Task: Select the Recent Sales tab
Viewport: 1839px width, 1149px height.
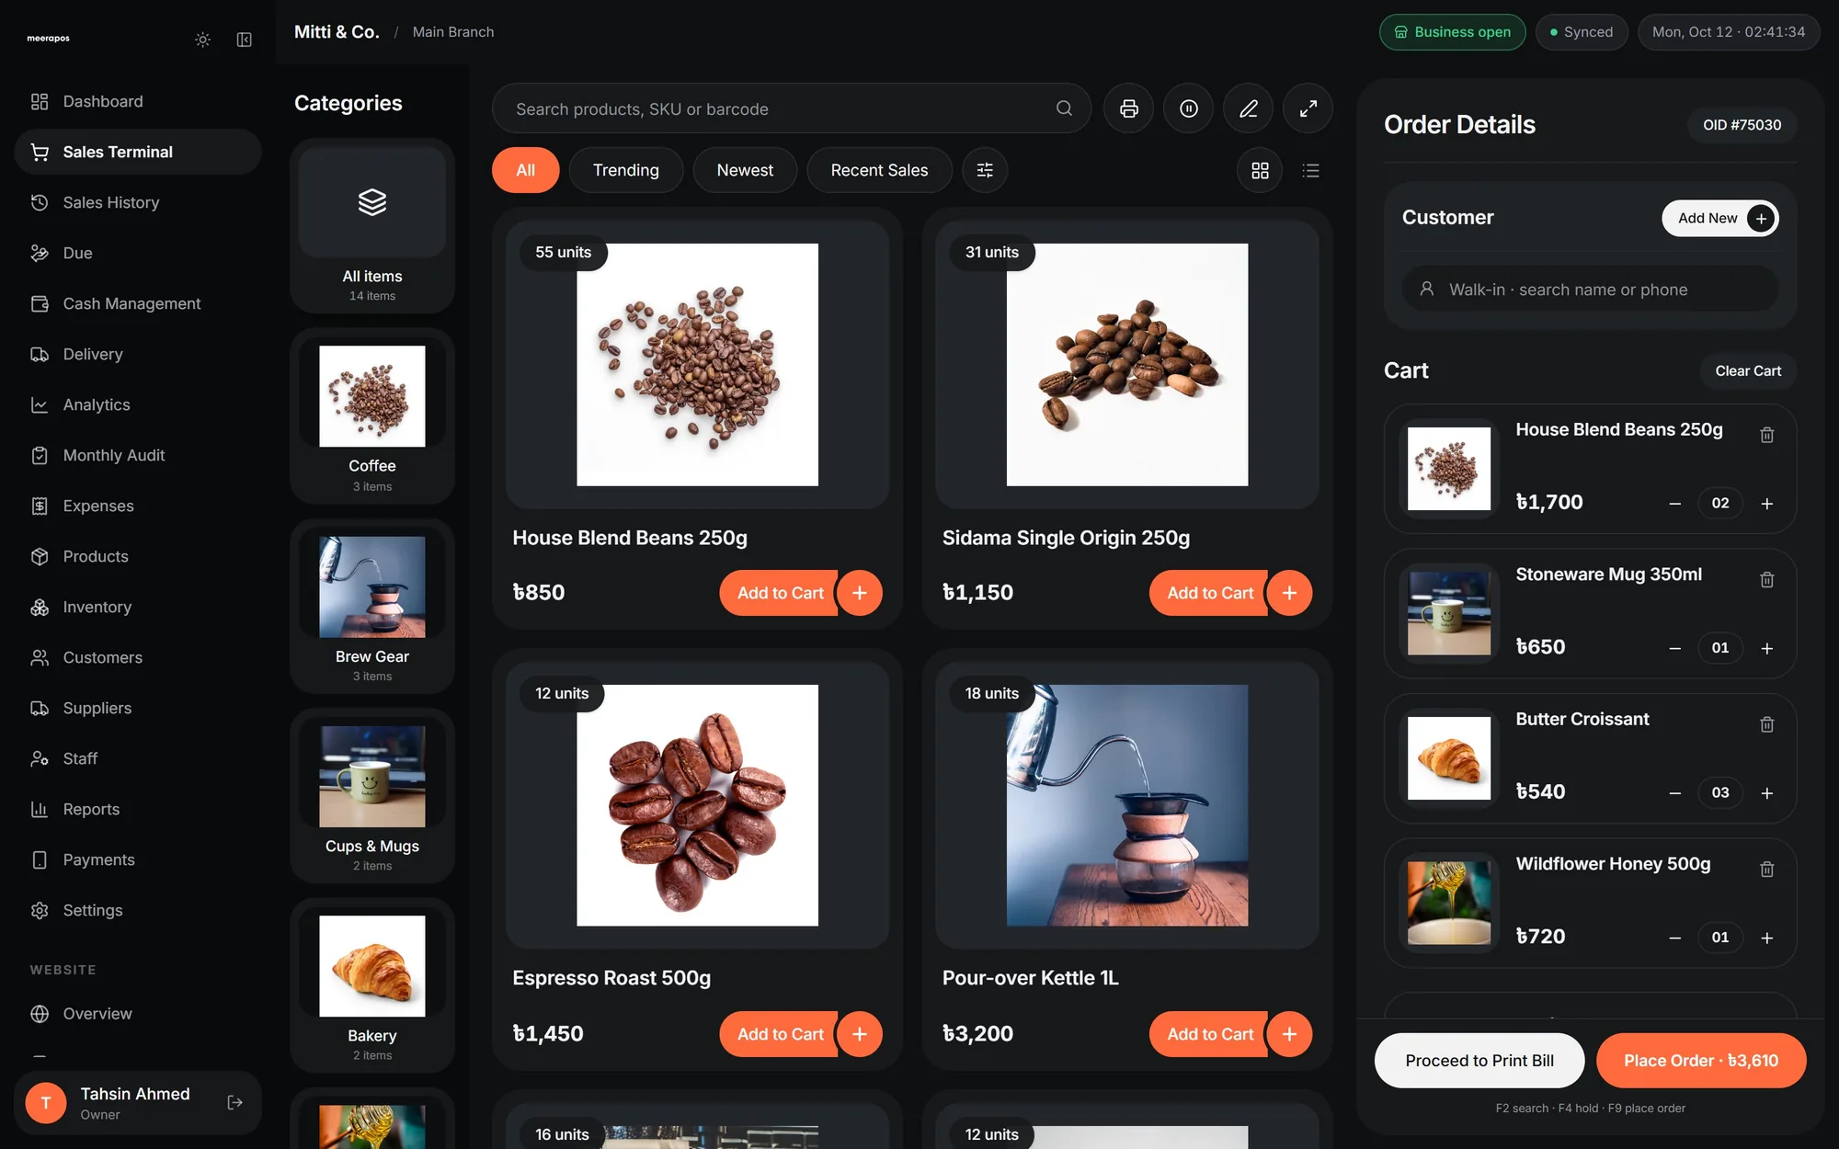Action: tap(879, 170)
